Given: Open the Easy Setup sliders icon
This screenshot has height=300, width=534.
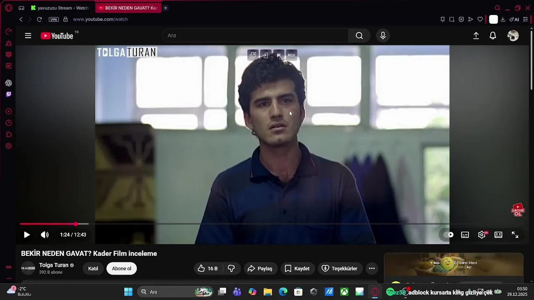Looking at the screenshot, I should click(525, 19).
